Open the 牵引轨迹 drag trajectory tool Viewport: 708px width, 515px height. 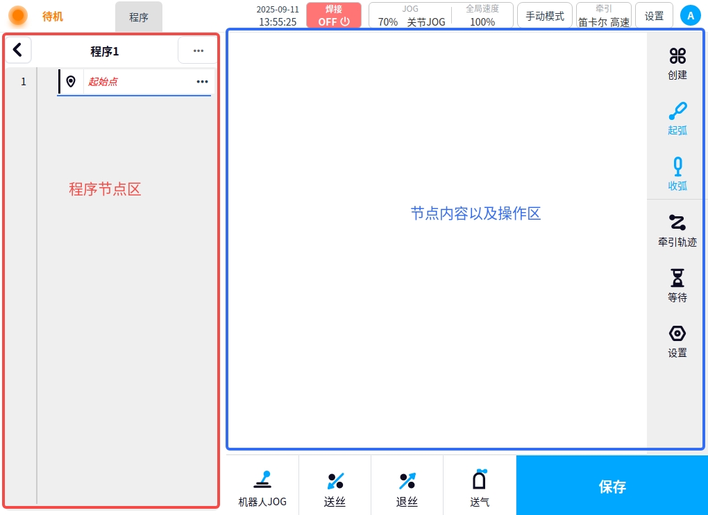pos(677,229)
